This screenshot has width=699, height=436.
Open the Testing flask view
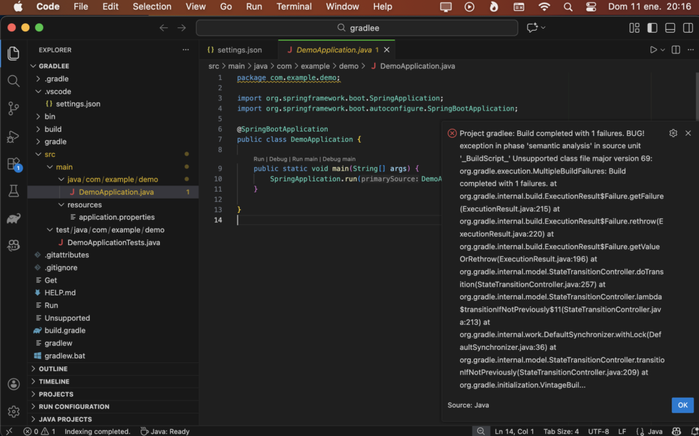click(14, 192)
